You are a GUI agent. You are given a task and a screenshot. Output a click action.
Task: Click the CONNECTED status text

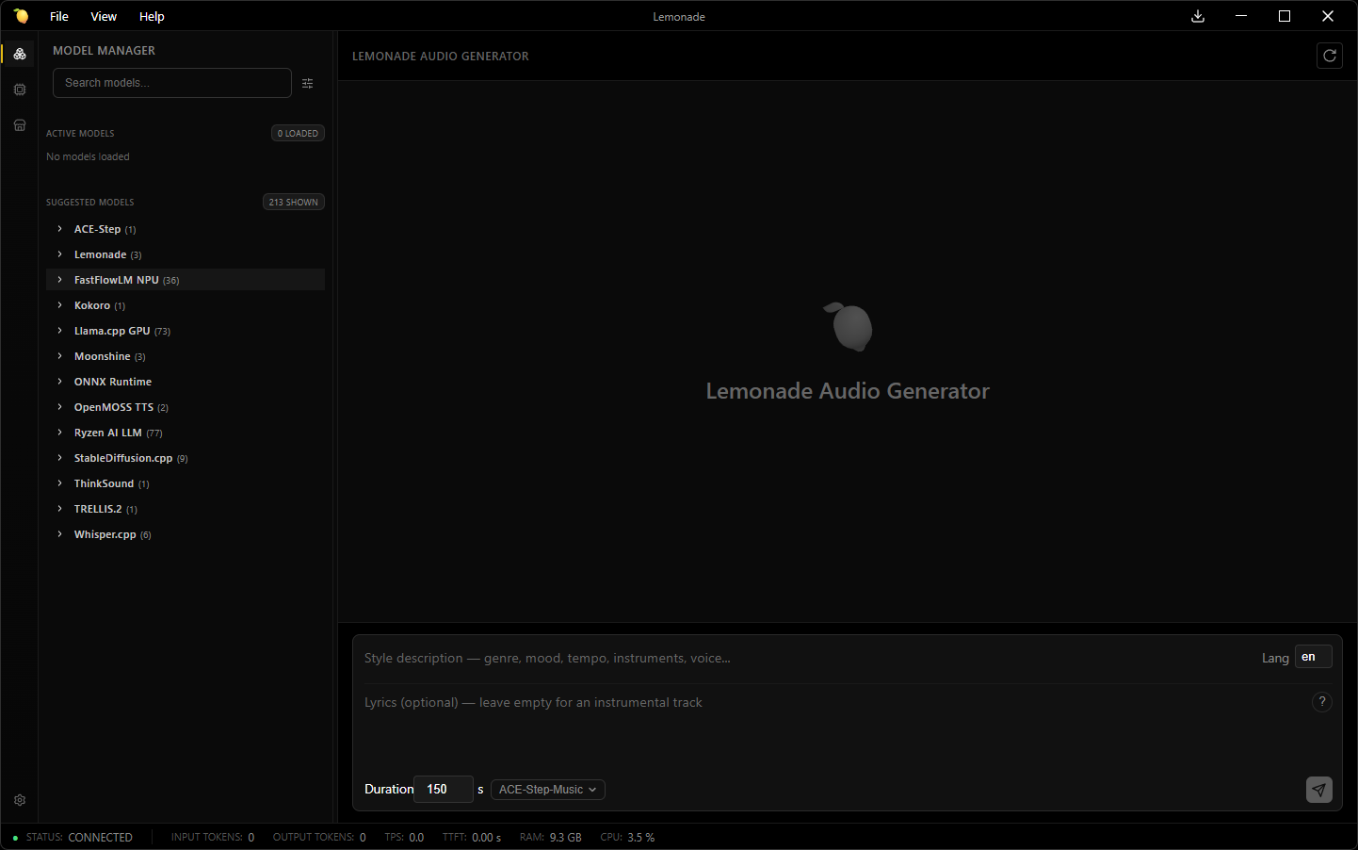[101, 838]
